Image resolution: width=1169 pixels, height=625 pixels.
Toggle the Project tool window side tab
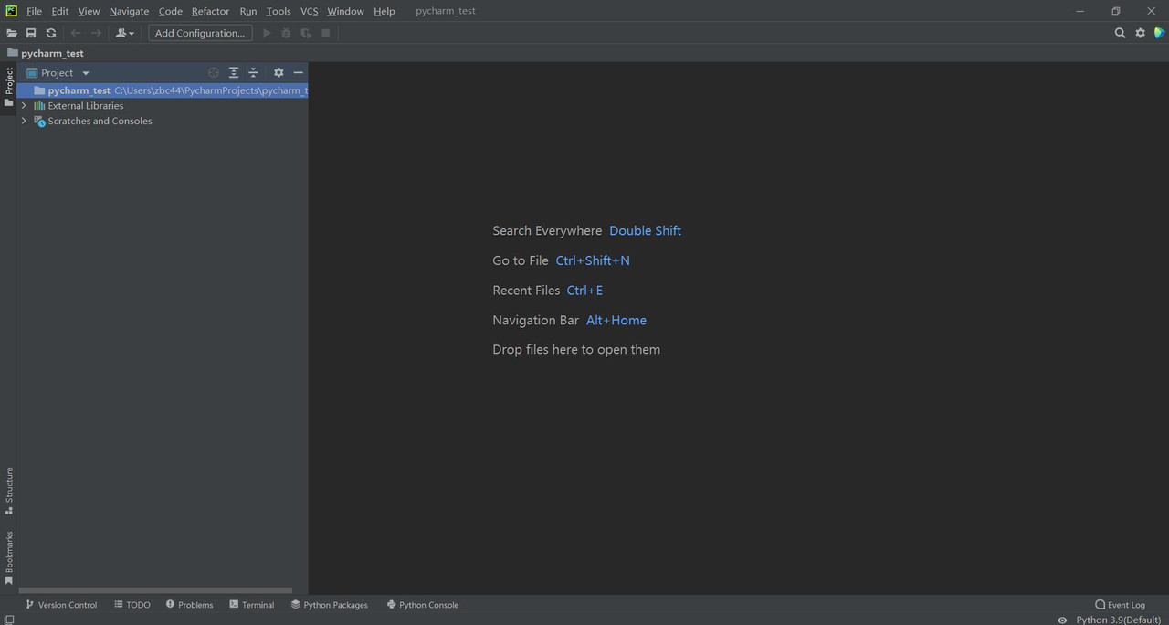pos(8,86)
